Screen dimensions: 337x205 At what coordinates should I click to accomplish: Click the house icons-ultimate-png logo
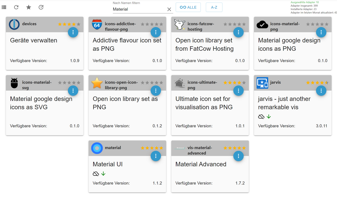point(179,83)
